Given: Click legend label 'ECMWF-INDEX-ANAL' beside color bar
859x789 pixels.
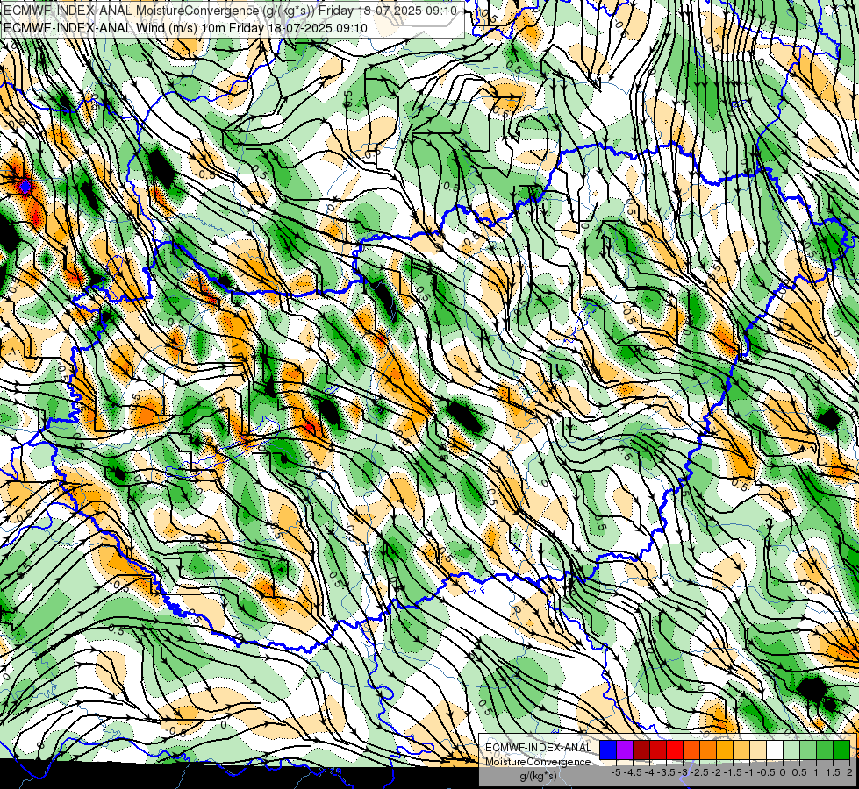Looking at the screenshot, I should [538, 748].
